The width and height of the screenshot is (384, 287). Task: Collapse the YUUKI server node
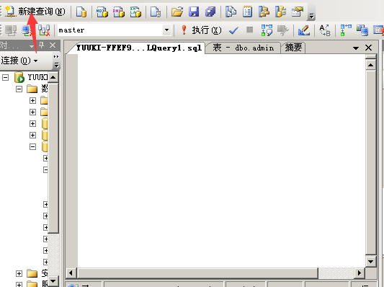tap(5, 77)
